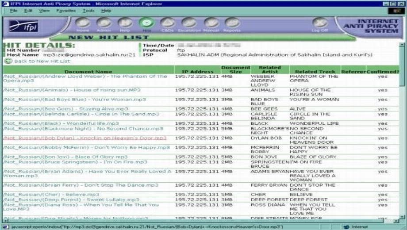Image resolution: width=407 pixels, height=230 pixels.
Task: Open the Bruce Springsteen I'm On Fire link
Action: pyautogui.click(x=75, y=162)
